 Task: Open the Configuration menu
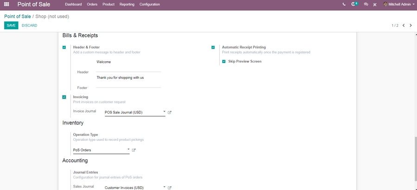coord(150,4)
